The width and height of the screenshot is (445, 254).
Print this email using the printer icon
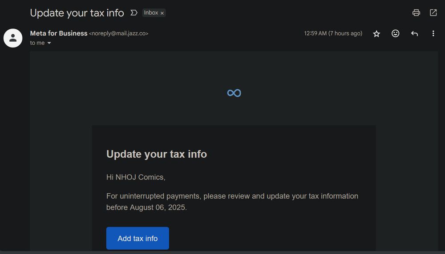coord(416,13)
